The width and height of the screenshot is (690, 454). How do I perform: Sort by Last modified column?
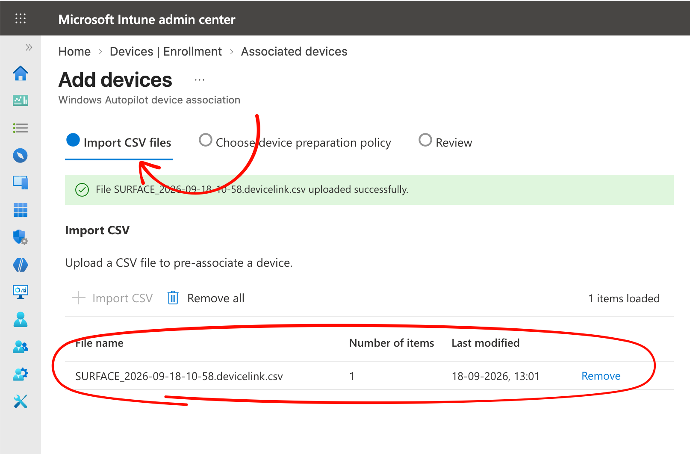(486, 343)
